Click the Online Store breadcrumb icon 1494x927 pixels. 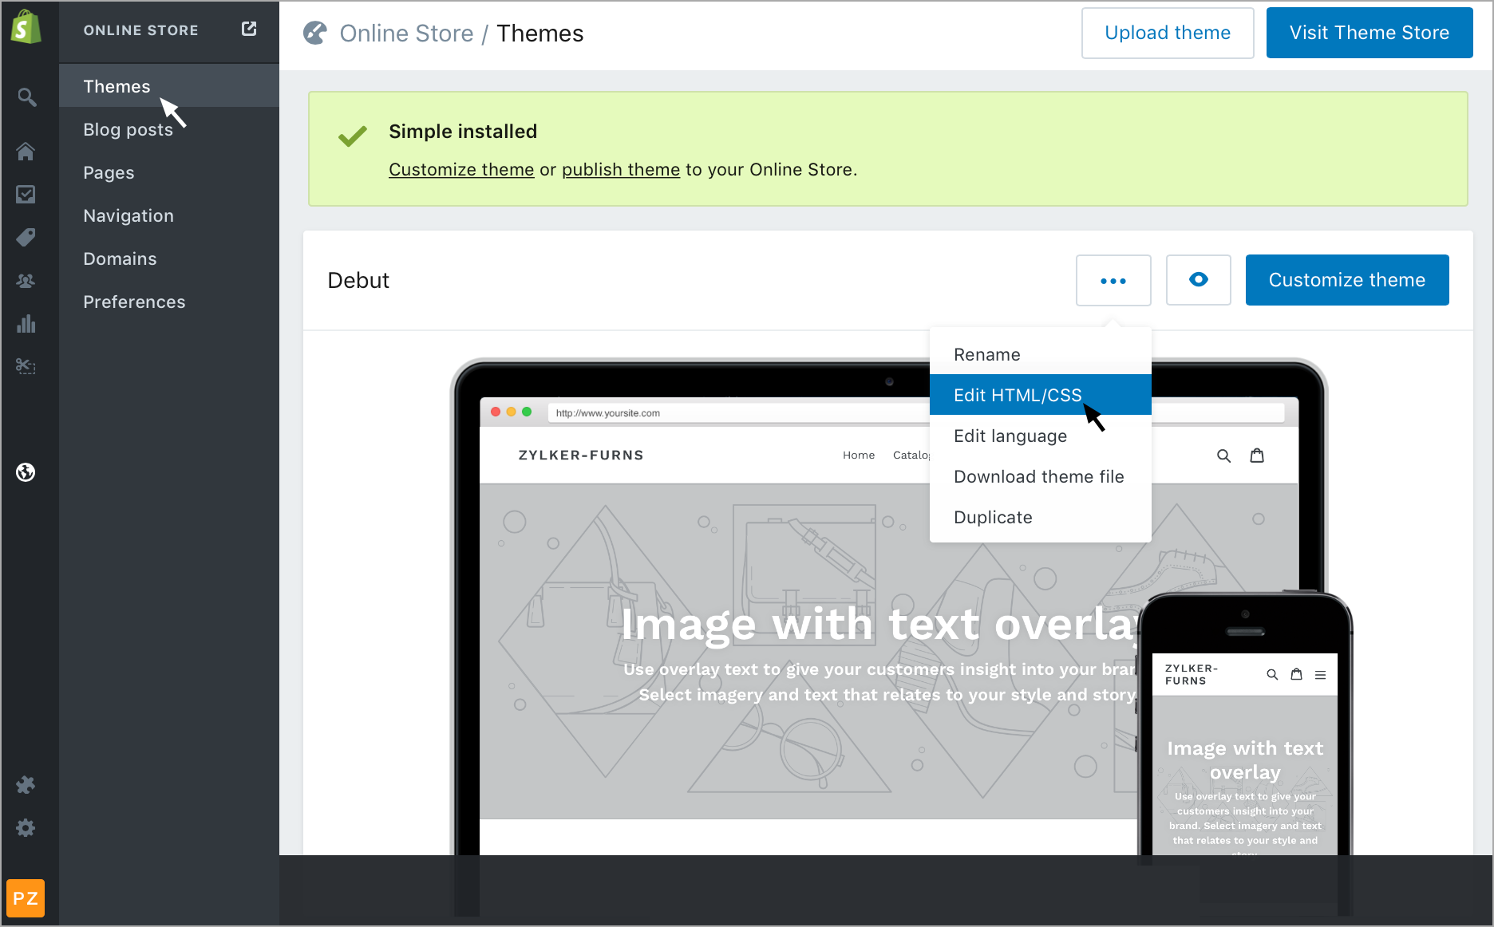pyautogui.click(x=315, y=34)
